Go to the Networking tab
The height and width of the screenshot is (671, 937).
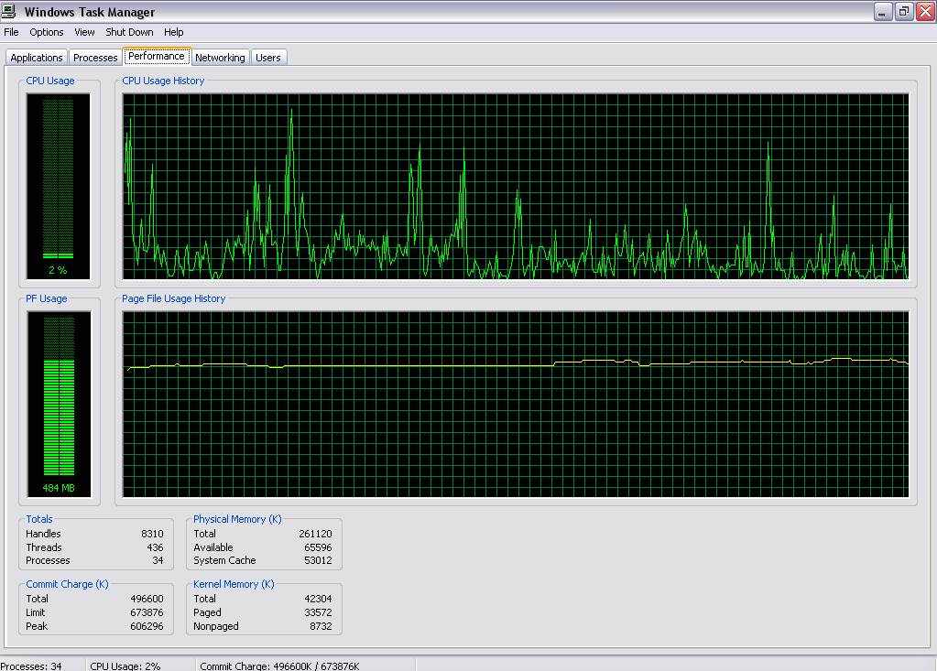[x=220, y=58]
